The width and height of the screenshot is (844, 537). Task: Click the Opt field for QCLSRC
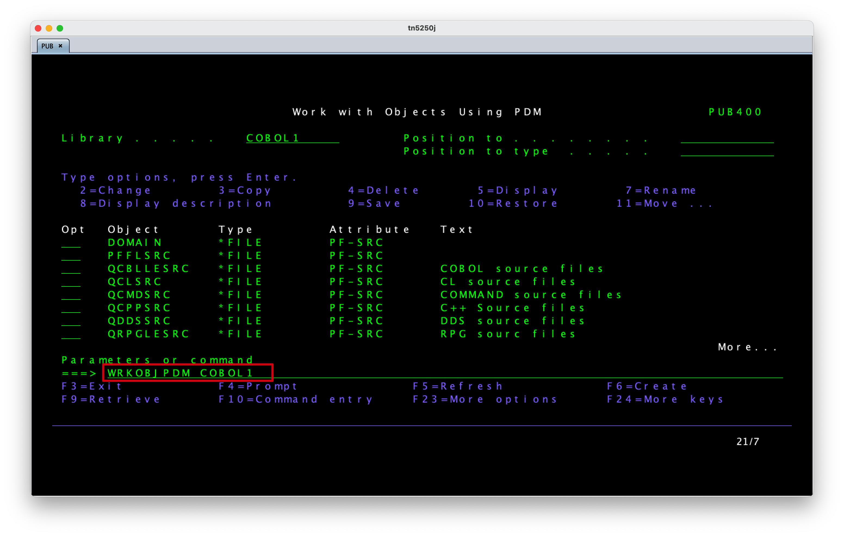[x=71, y=282]
